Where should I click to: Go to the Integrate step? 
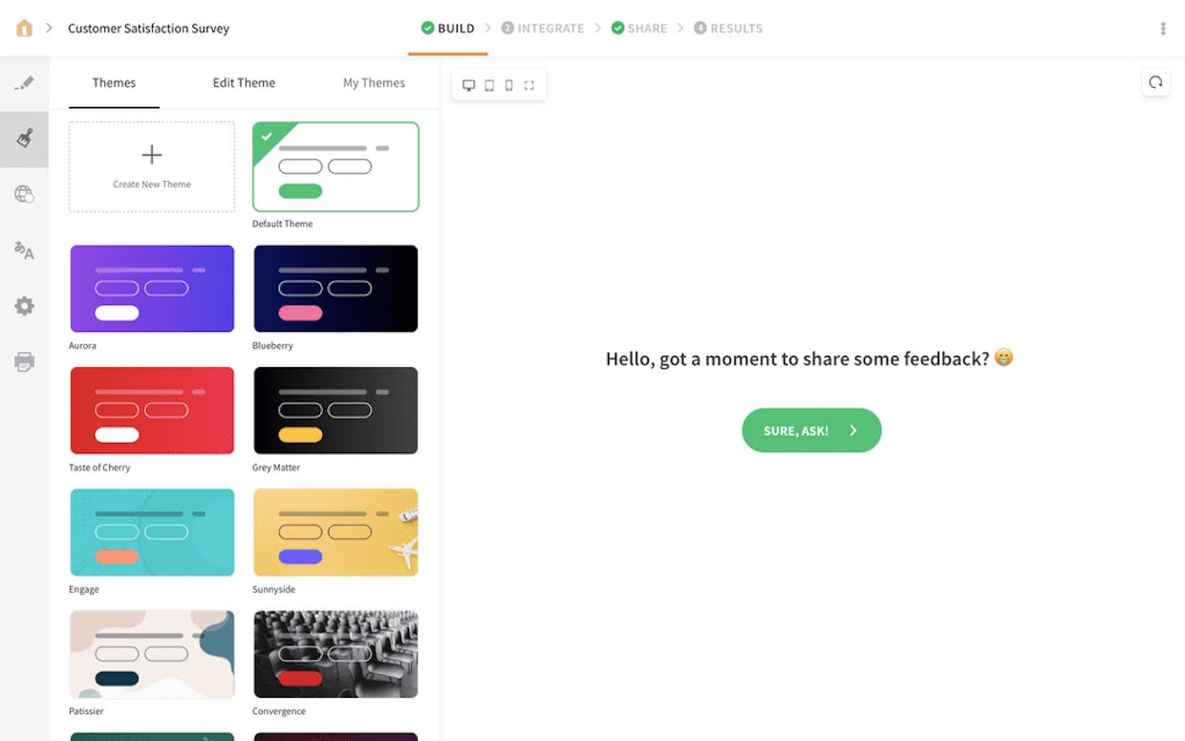coord(543,29)
